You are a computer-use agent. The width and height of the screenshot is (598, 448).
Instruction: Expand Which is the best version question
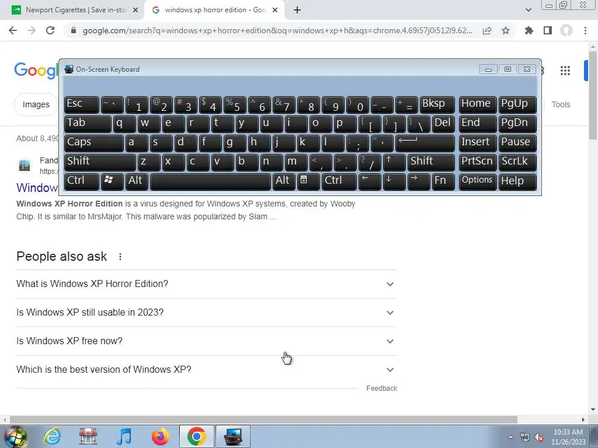tap(207, 369)
